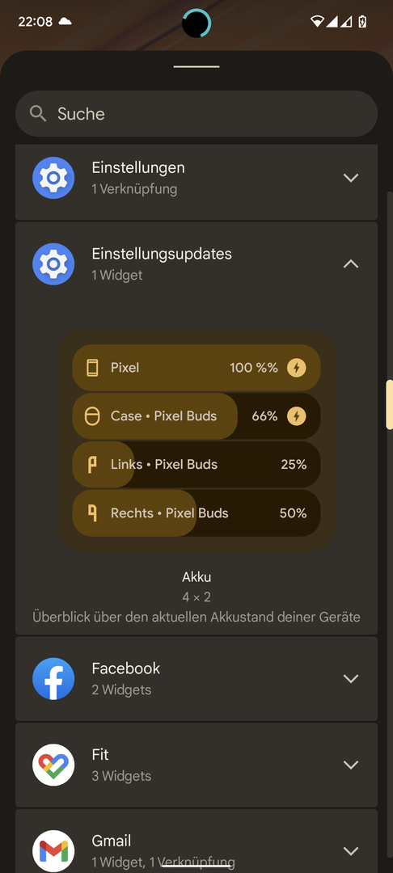Tap the phone icon in Pixel row
Screen dimensions: 393x873
pos(92,368)
